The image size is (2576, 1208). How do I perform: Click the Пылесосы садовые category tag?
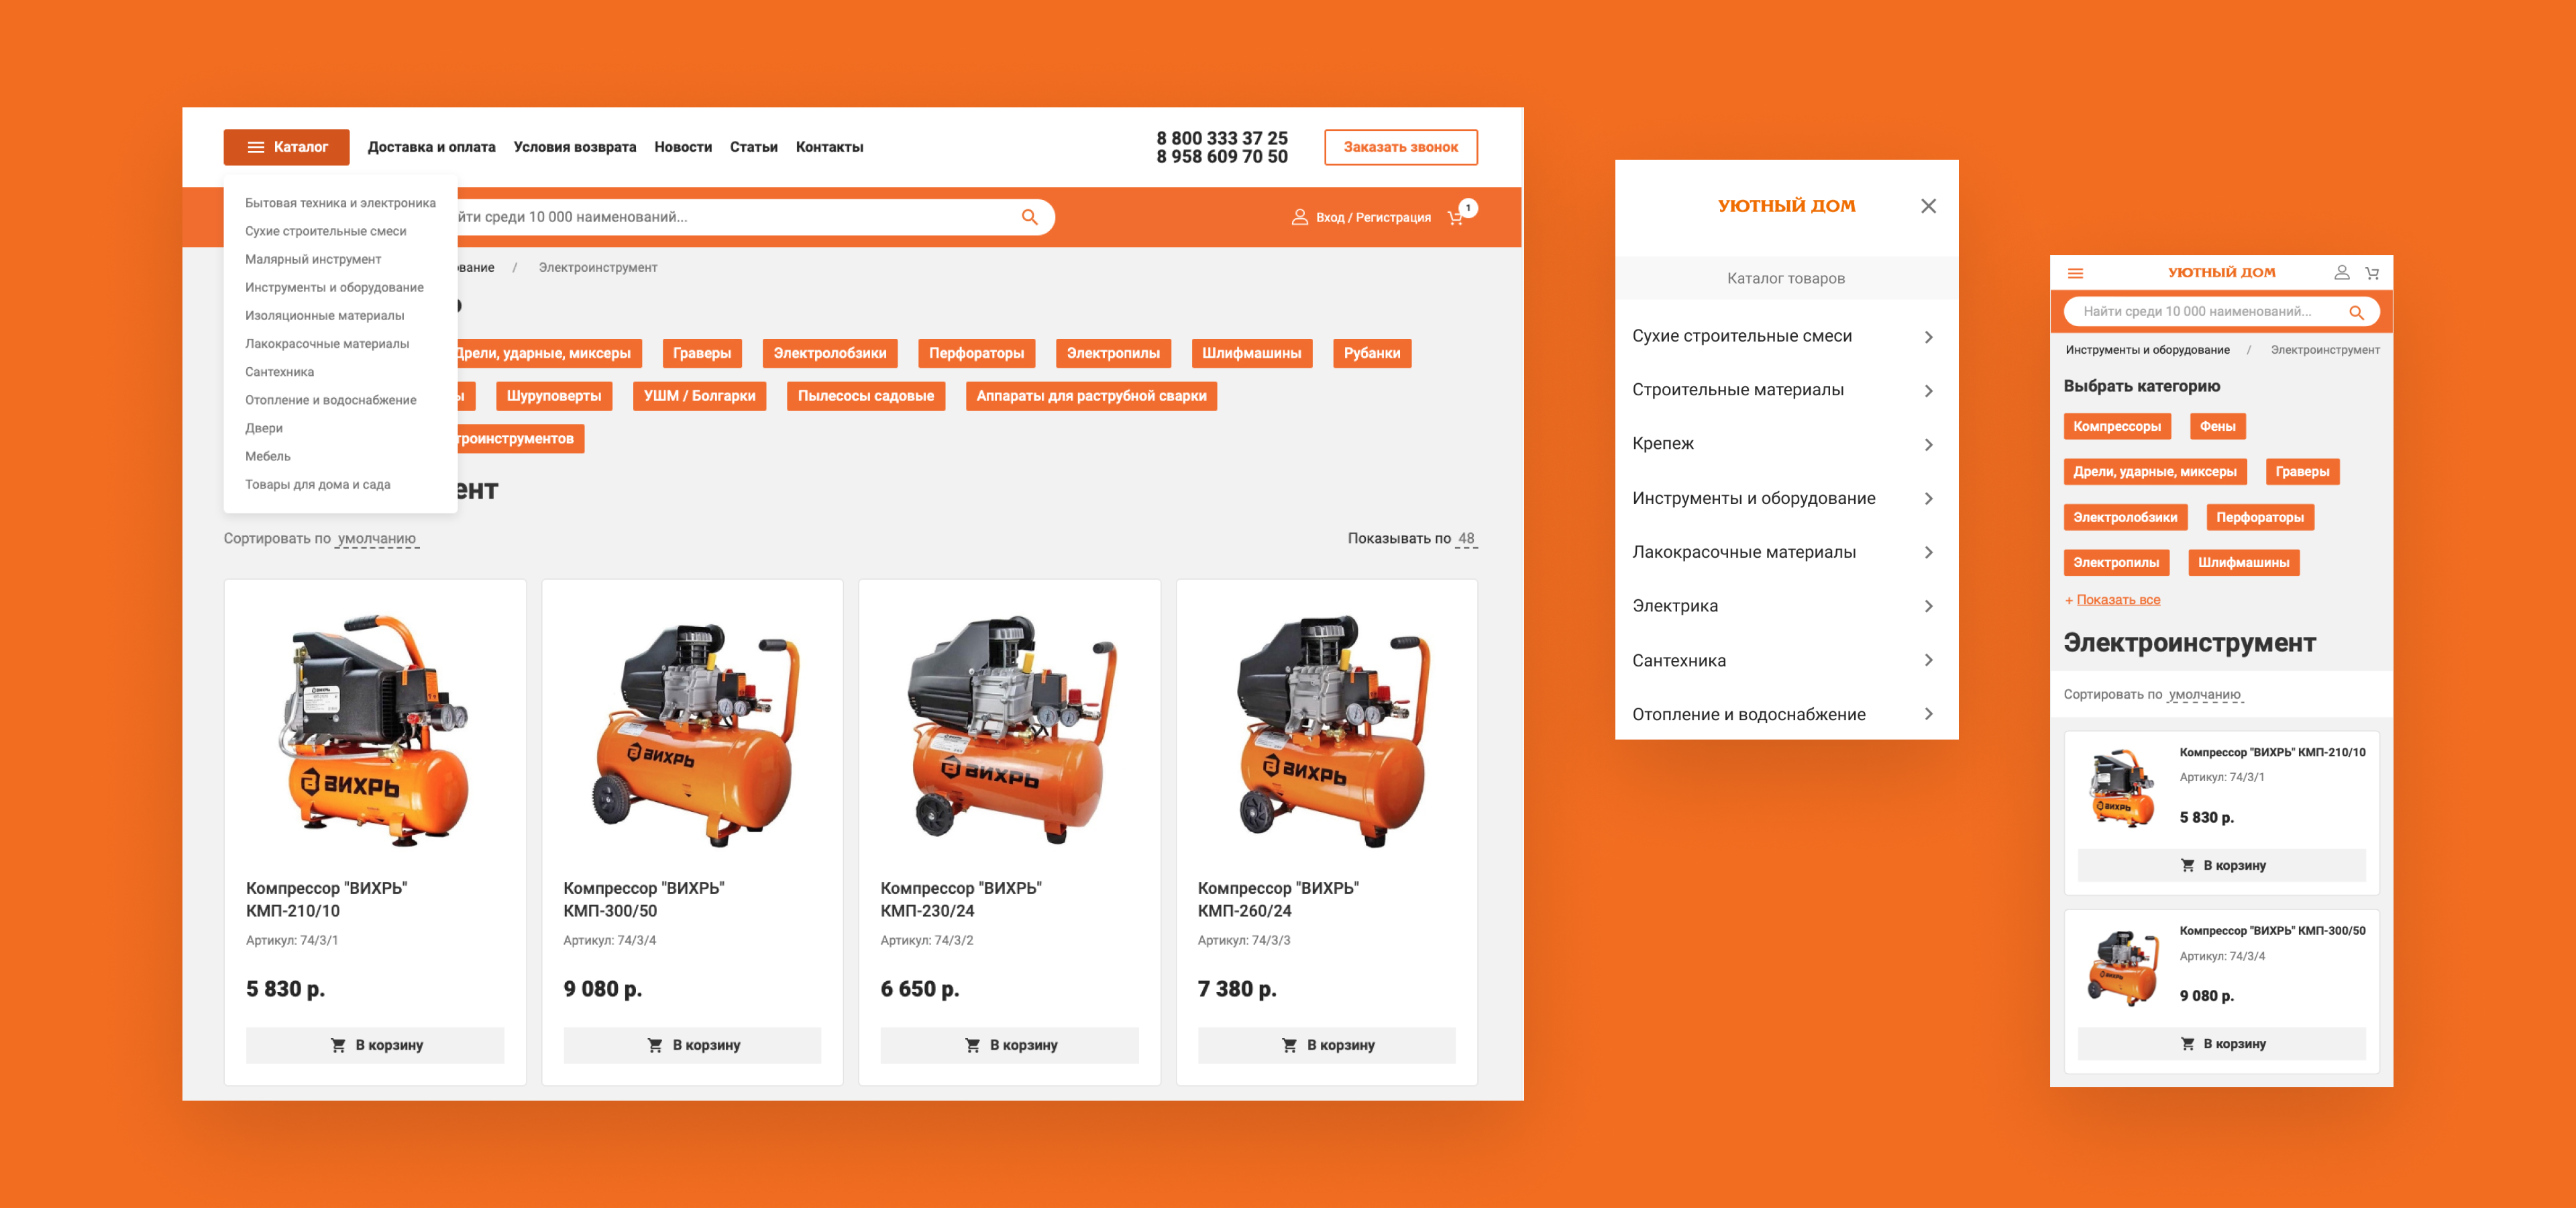(x=865, y=396)
